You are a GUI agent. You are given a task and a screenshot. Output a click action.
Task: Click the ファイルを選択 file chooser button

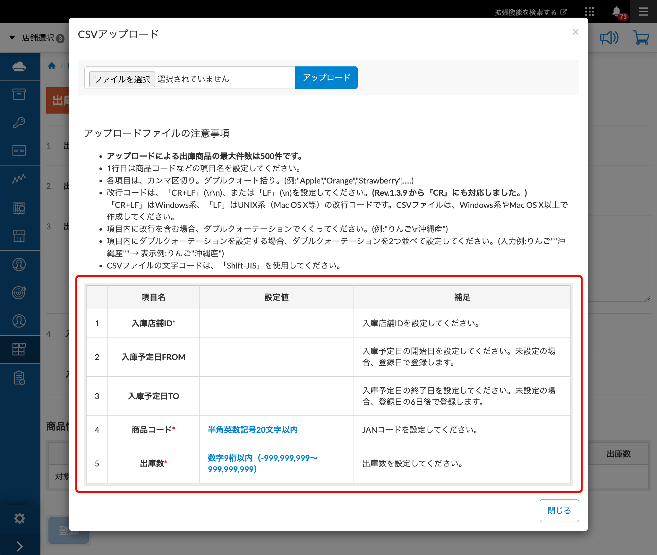click(122, 79)
